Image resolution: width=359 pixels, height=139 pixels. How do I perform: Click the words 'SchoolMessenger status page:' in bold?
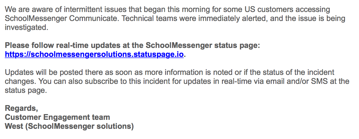pos(203,46)
